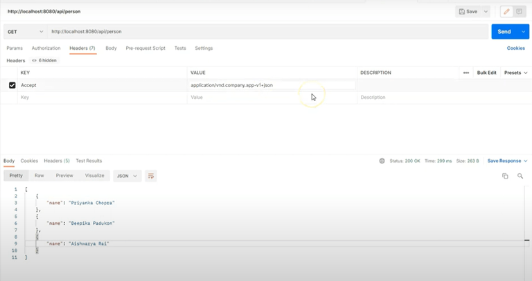Show the 6 hidden headers
532x281 pixels.
point(44,60)
